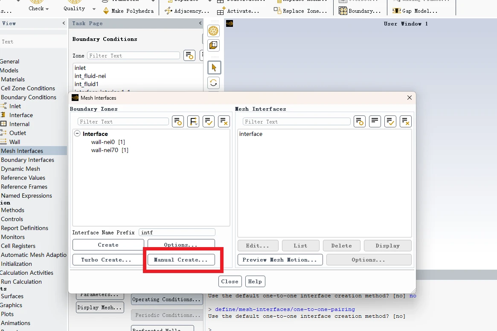This screenshot has width=497, height=331.
Task: Click the Parameters button in Task Page
Action: pyautogui.click(x=100, y=296)
